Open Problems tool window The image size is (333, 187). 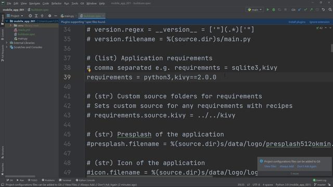pyautogui.click(x=48, y=180)
